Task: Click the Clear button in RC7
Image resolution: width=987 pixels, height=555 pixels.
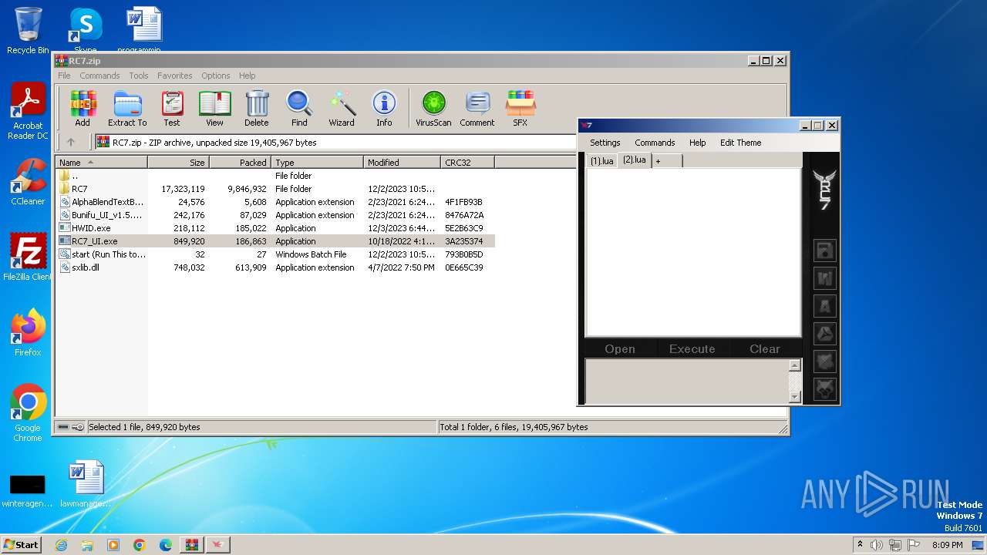Action: tap(765, 349)
